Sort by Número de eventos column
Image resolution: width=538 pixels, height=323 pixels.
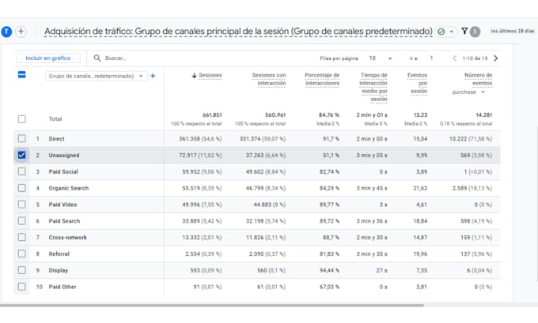pyautogui.click(x=478, y=79)
